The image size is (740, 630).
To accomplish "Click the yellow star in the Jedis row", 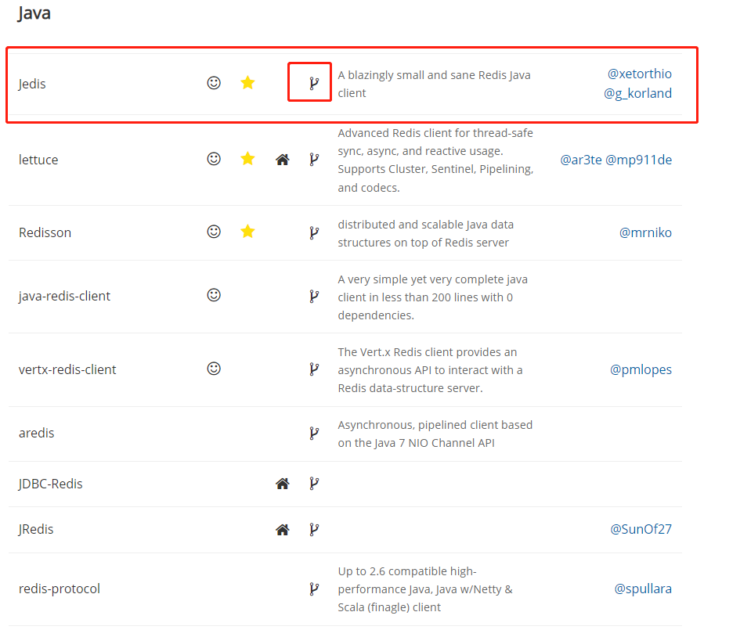I will point(247,82).
